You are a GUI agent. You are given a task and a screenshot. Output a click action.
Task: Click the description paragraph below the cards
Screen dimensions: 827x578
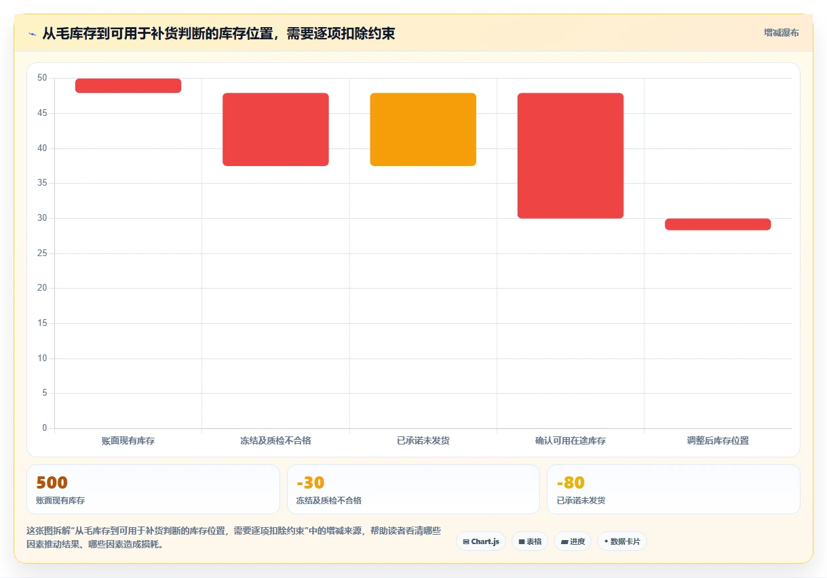click(x=234, y=537)
